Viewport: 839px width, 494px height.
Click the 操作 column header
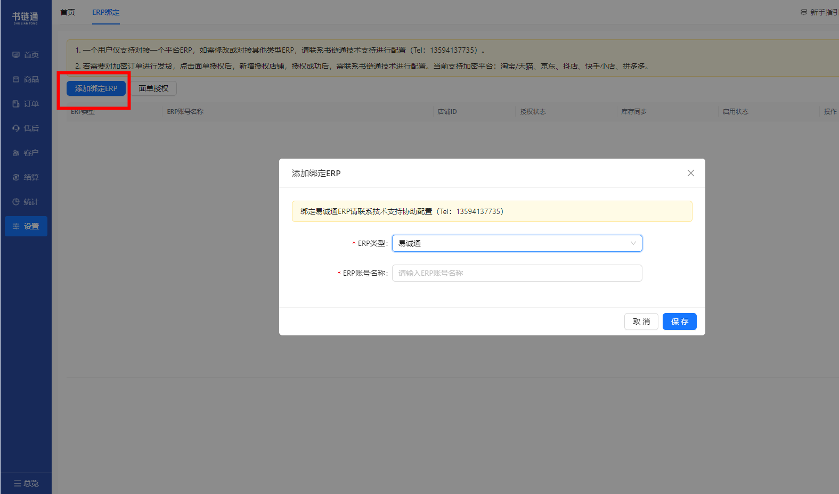click(x=830, y=112)
